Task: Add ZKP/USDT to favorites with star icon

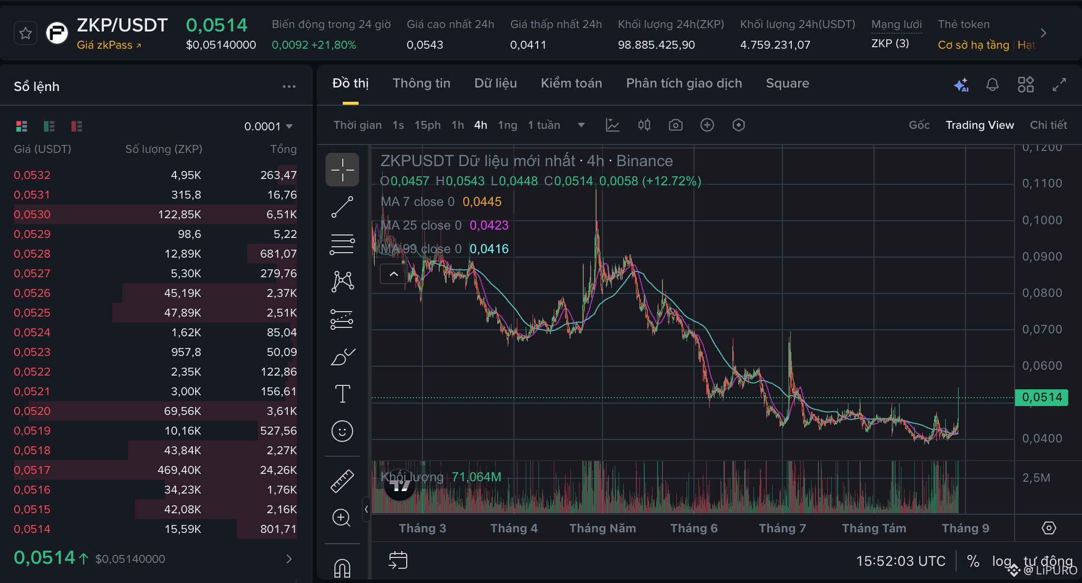Action: point(26,33)
